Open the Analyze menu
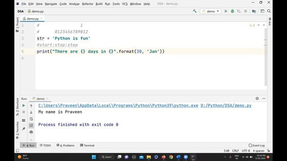Viewport: 287px width, 161px height. coord(74,4)
